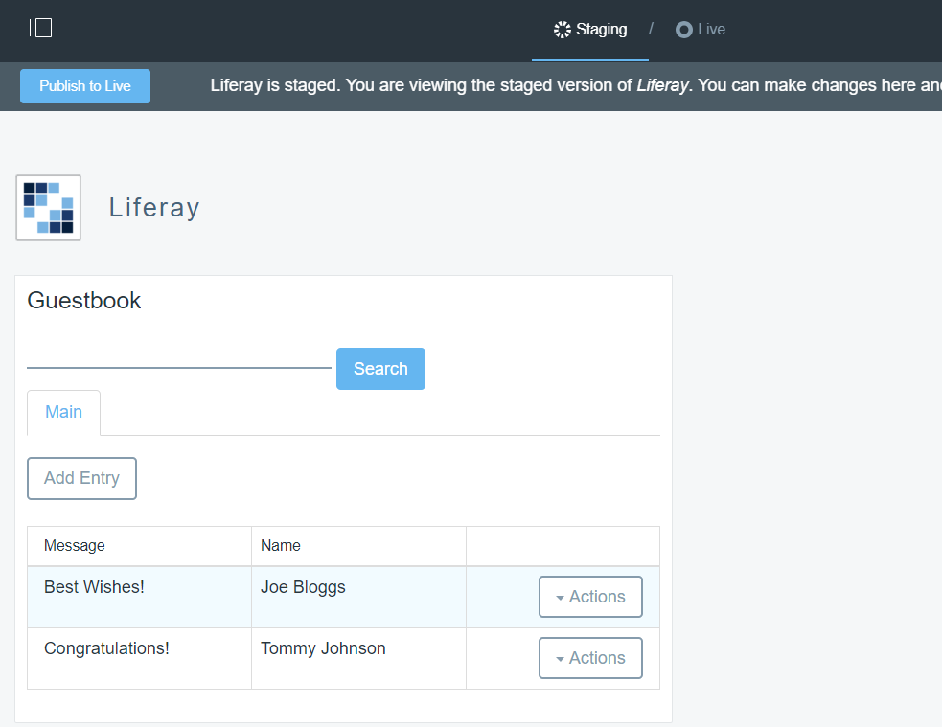
Task: Toggle the product menu sidebar icon
Action: [x=41, y=28]
